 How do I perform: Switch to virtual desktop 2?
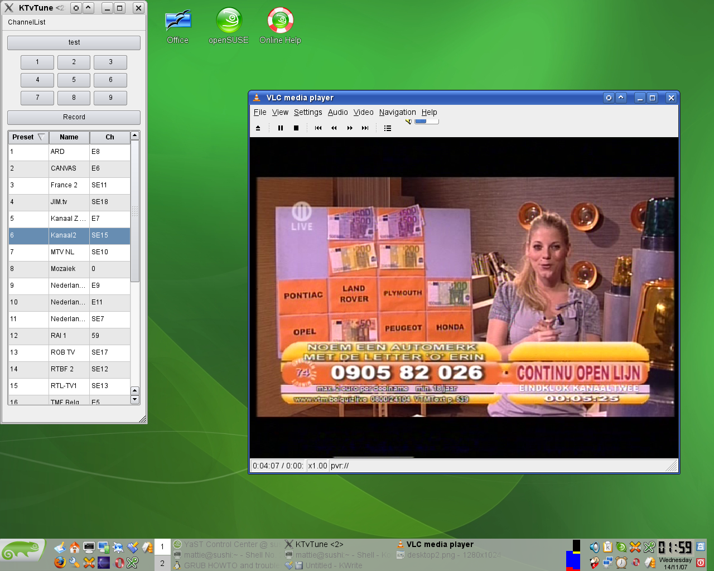click(162, 563)
